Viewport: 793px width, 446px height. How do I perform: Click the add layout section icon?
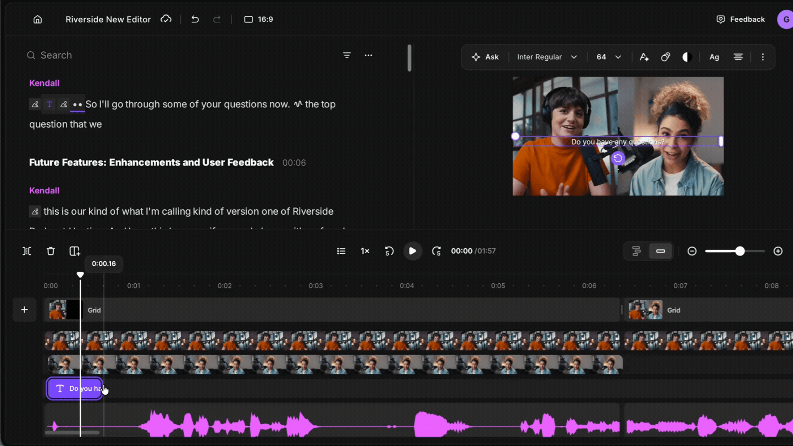click(75, 251)
